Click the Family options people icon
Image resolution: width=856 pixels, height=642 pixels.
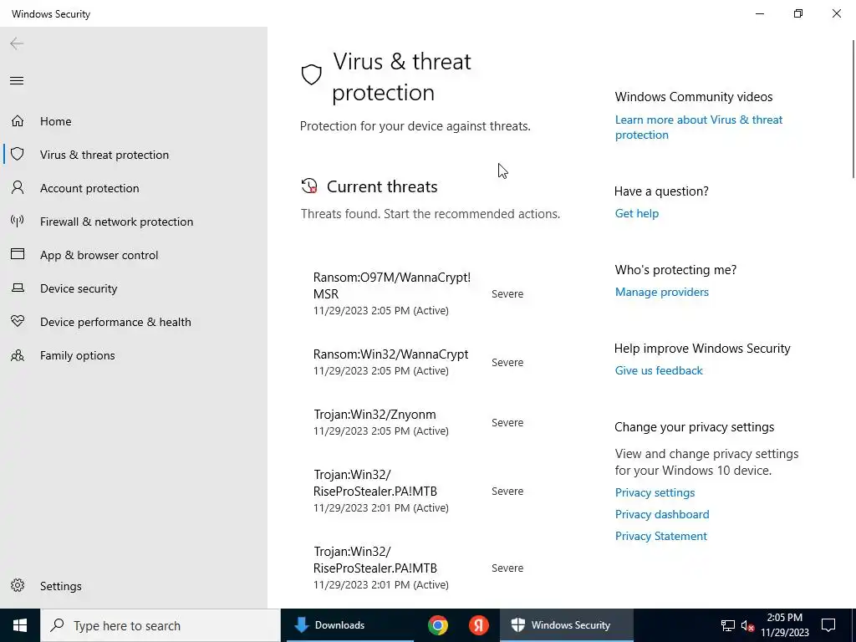point(18,355)
